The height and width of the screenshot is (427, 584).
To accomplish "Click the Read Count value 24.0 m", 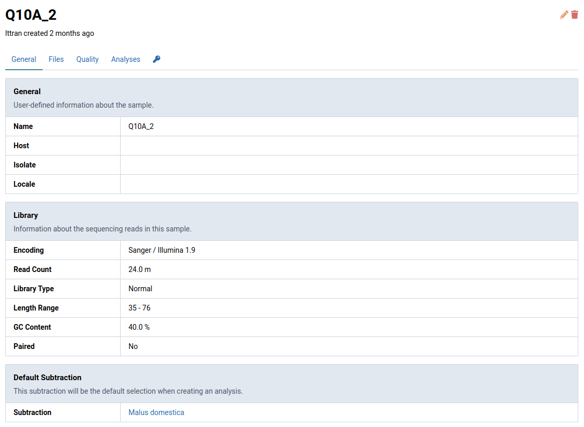I will click(138, 269).
